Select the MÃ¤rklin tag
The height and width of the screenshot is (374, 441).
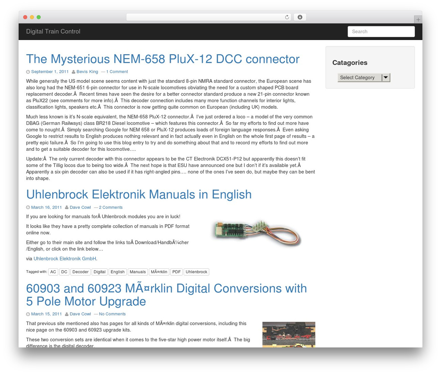(159, 272)
